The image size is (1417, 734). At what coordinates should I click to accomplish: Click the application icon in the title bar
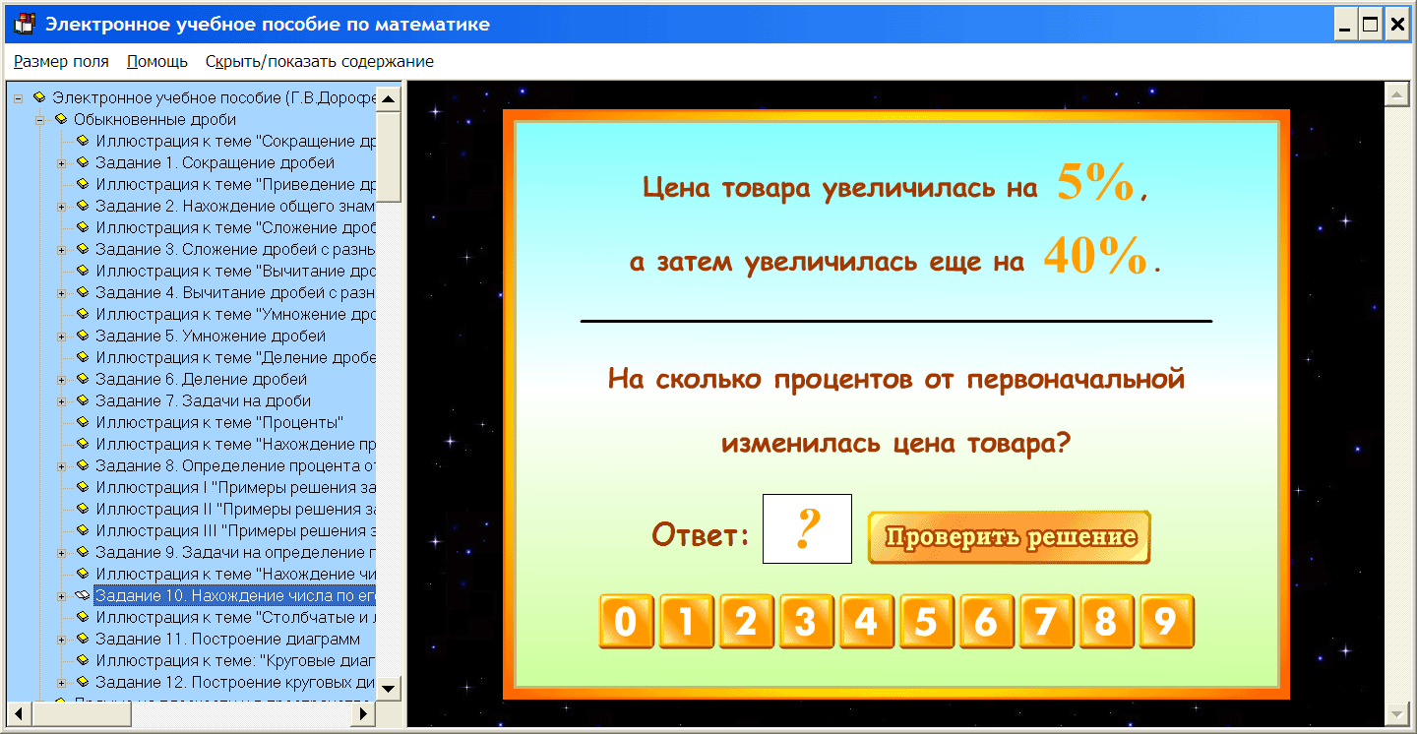24,24
